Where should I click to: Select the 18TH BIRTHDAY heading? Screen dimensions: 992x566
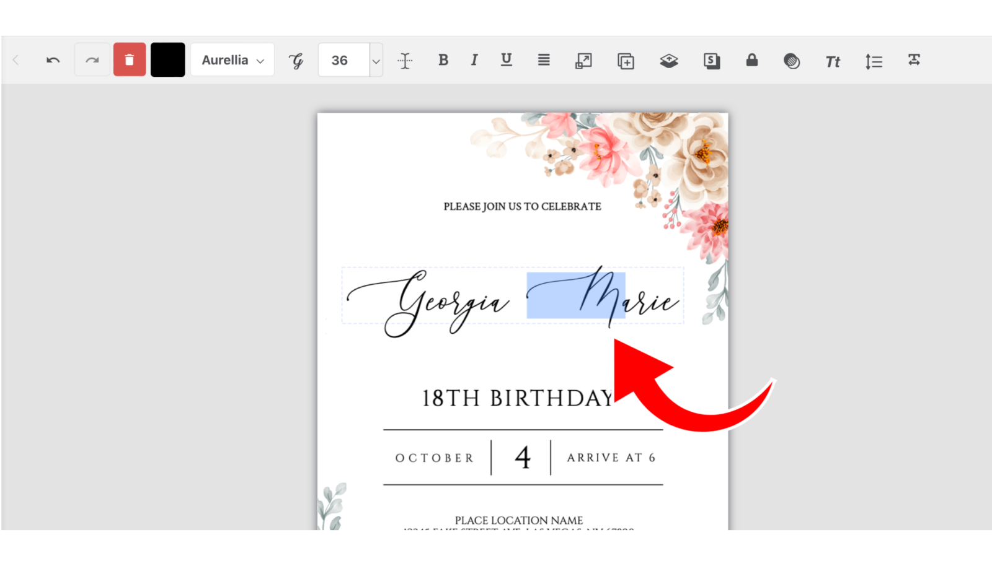tap(518, 398)
